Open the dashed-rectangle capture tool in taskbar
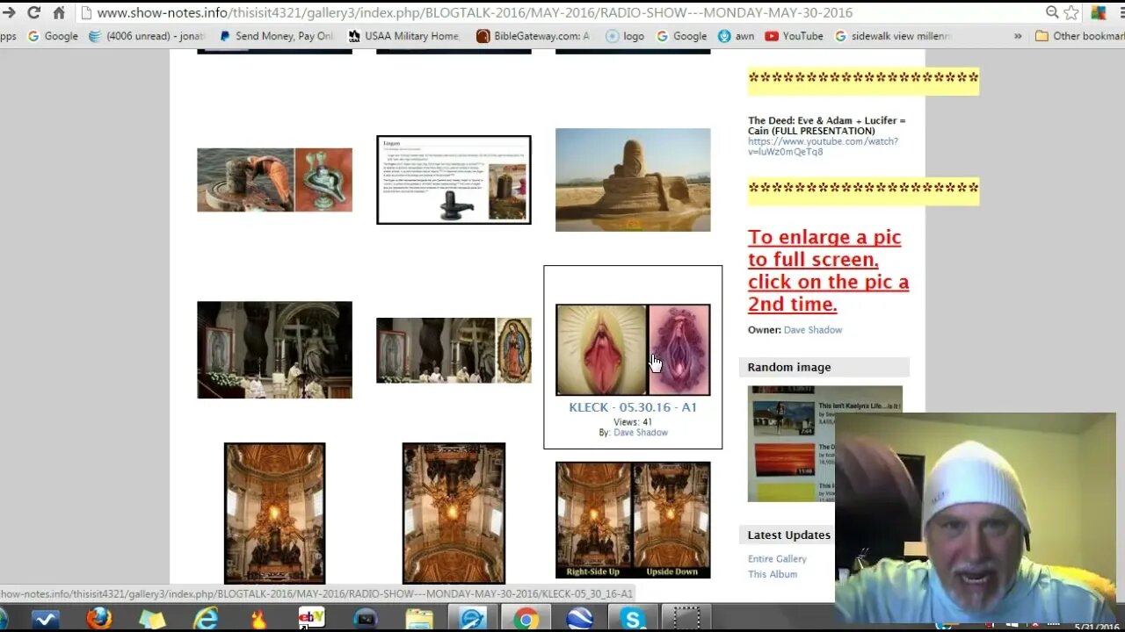The width and height of the screenshot is (1125, 632). (x=686, y=619)
